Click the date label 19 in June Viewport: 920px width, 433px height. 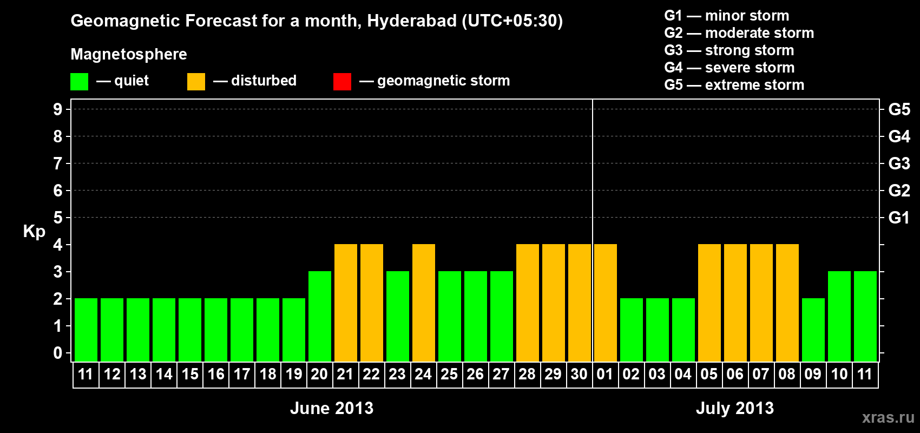point(294,374)
